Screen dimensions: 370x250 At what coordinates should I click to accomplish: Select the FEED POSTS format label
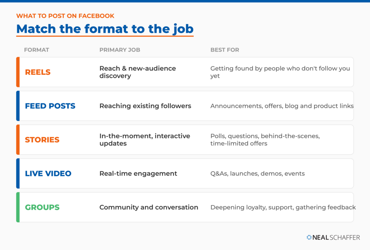(50, 106)
